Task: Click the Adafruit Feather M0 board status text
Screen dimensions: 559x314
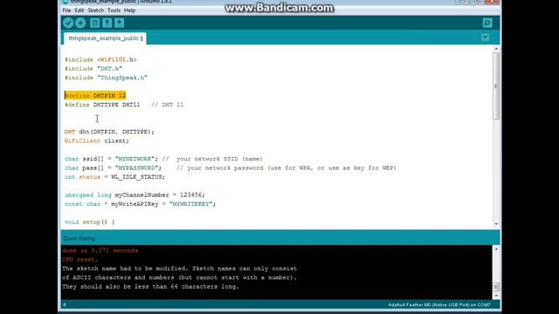Action: [x=439, y=304]
